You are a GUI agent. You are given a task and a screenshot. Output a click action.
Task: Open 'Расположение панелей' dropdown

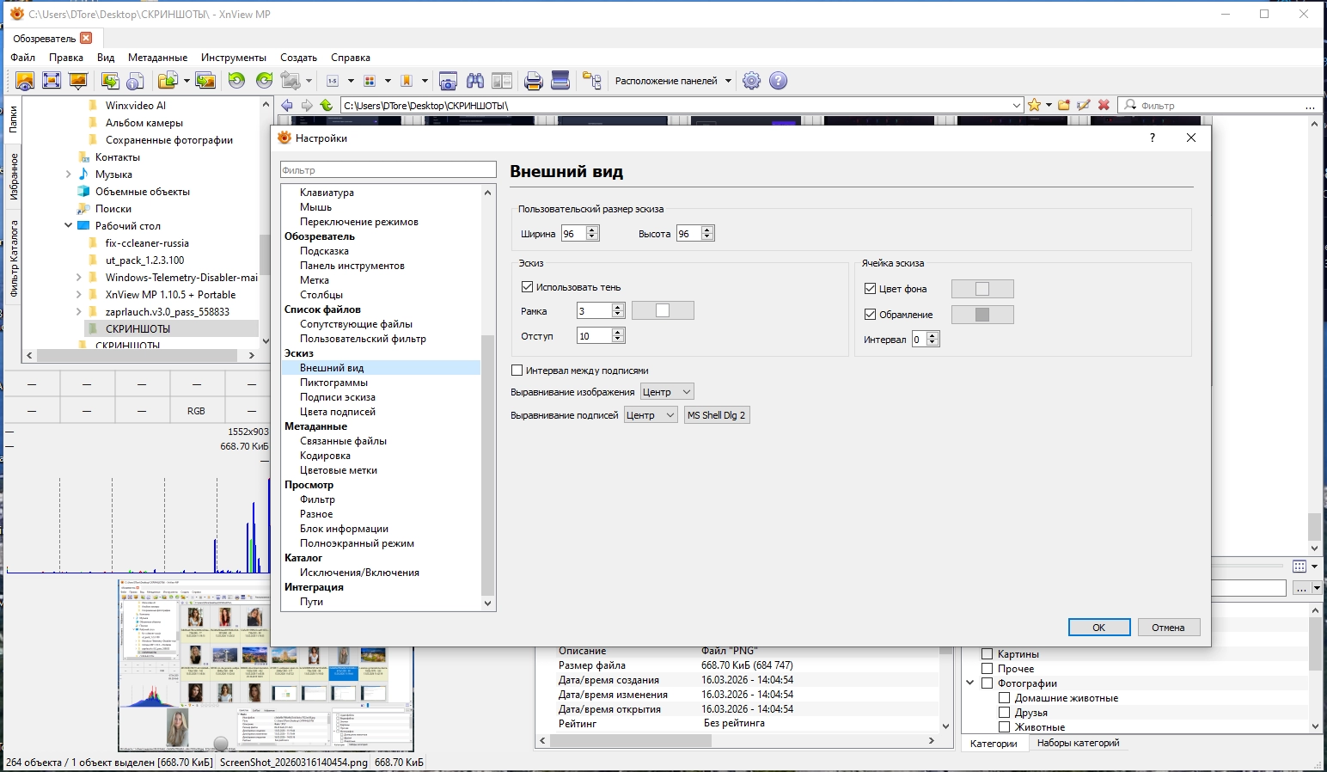(673, 81)
